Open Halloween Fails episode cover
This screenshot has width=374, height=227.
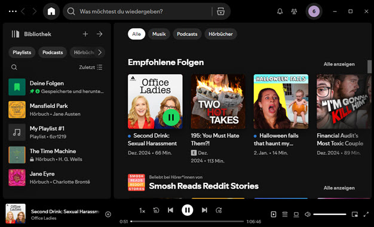pyautogui.click(x=281, y=102)
